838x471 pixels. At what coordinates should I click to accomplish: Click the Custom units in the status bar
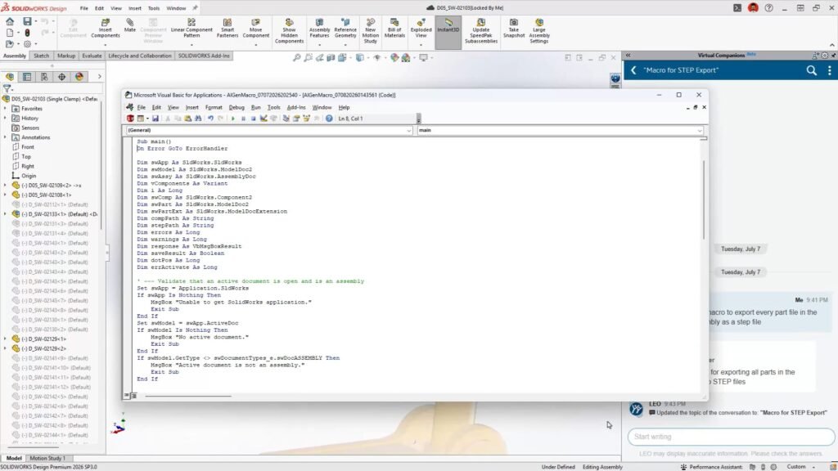[x=795, y=467]
